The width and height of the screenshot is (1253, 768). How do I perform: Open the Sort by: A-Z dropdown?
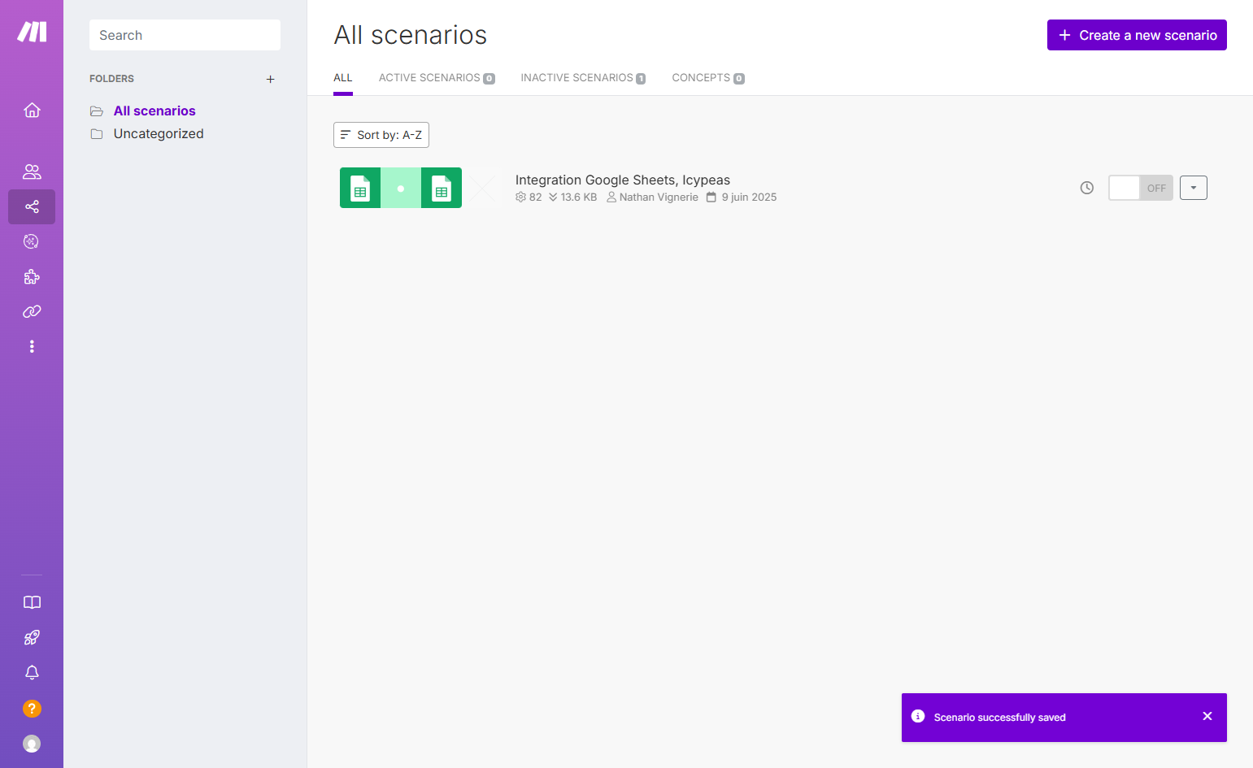pyautogui.click(x=381, y=135)
